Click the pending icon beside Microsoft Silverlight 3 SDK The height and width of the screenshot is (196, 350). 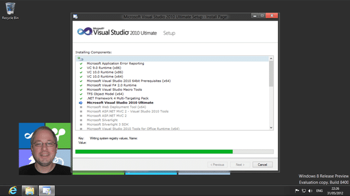81,125
